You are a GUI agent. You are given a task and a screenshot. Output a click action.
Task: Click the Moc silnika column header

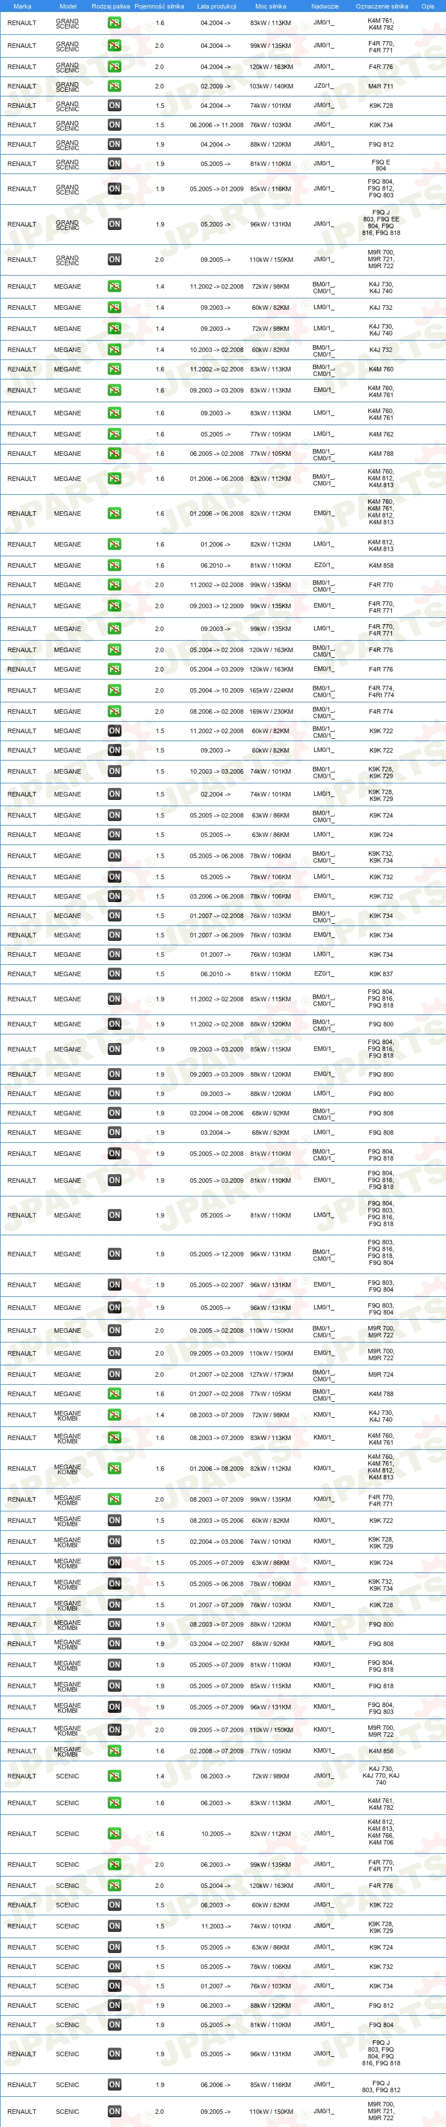tap(271, 6)
